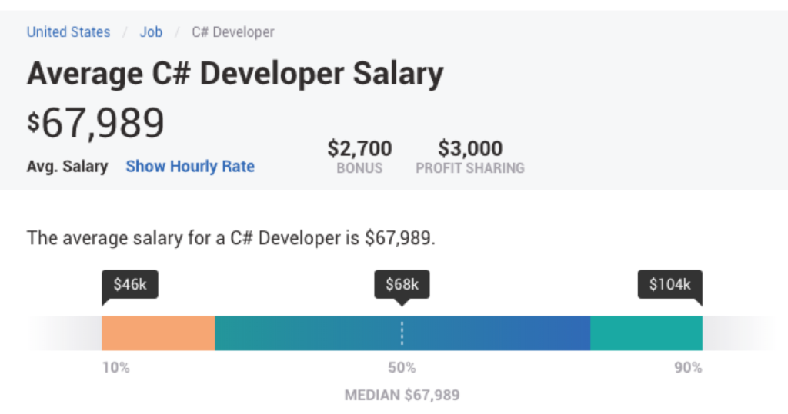The image size is (788, 414).
Task: Click the Job breadcrumb link
Action: tap(151, 32)
